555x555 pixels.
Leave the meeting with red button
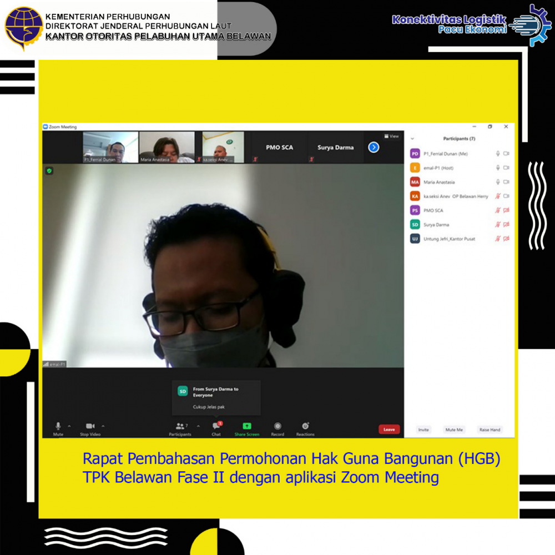pyautogui.click(x=389, y=429)
